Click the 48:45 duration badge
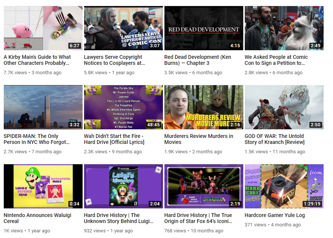 click(153, 124)
